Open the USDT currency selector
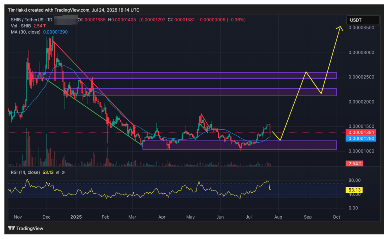 pos(363,20)
